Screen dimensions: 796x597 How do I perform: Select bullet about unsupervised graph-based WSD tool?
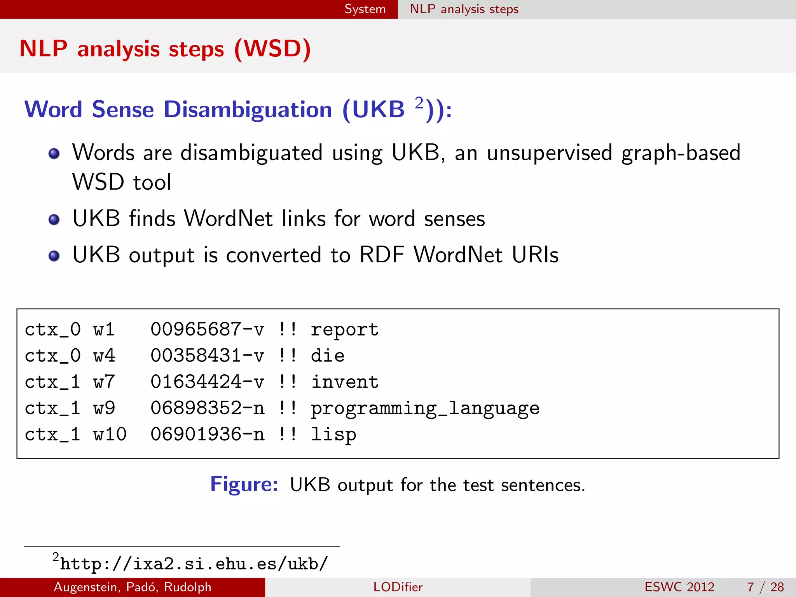406,167
